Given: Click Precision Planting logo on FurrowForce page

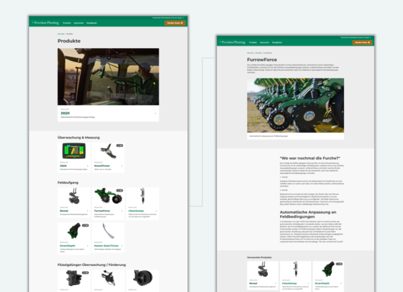Looking at the screenshot, I should point(233,42).
